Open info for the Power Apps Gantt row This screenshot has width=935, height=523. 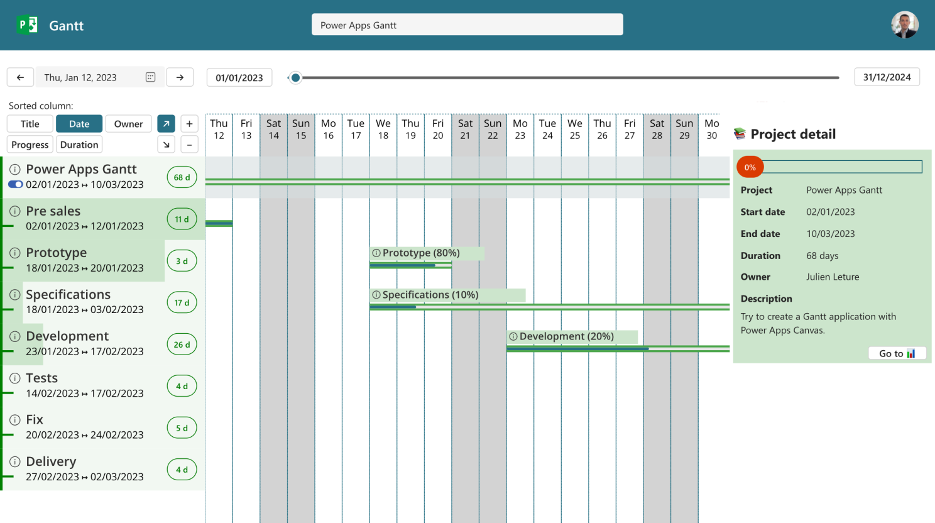point(15,169)
